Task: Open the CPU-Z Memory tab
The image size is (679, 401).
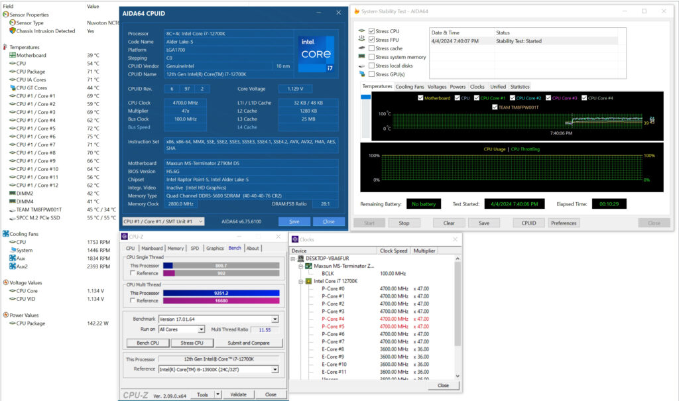Action: 175,248
